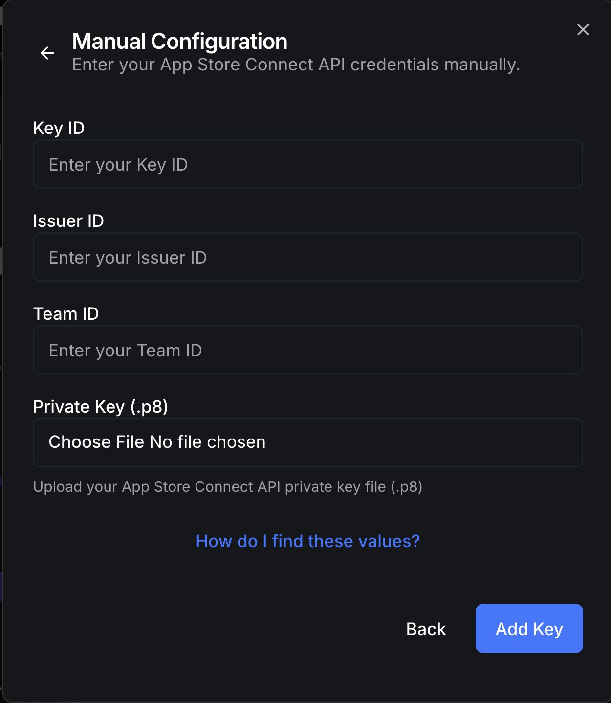611x703 pixels.
Task: Click the "Enter your Issuer ID" placeholder text
Action: pos(128,258)
